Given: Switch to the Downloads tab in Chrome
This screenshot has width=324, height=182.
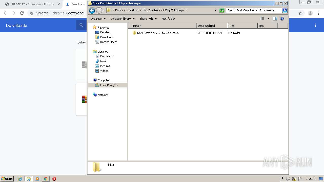Looking at the screenshot, I should pyautogui.click(x=75, y=4).
